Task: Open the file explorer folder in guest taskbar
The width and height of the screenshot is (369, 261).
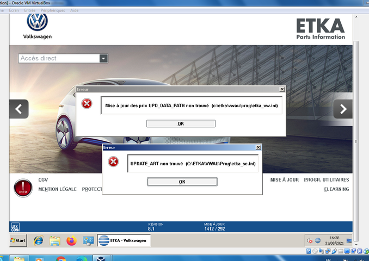Action: coord(54,241)
